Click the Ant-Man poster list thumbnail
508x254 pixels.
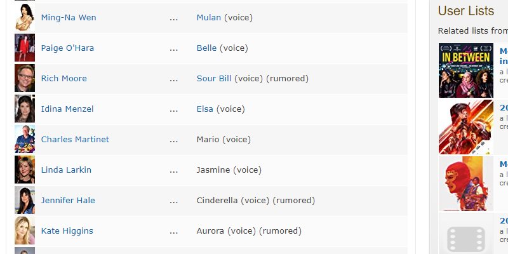(x=465, y=127)
